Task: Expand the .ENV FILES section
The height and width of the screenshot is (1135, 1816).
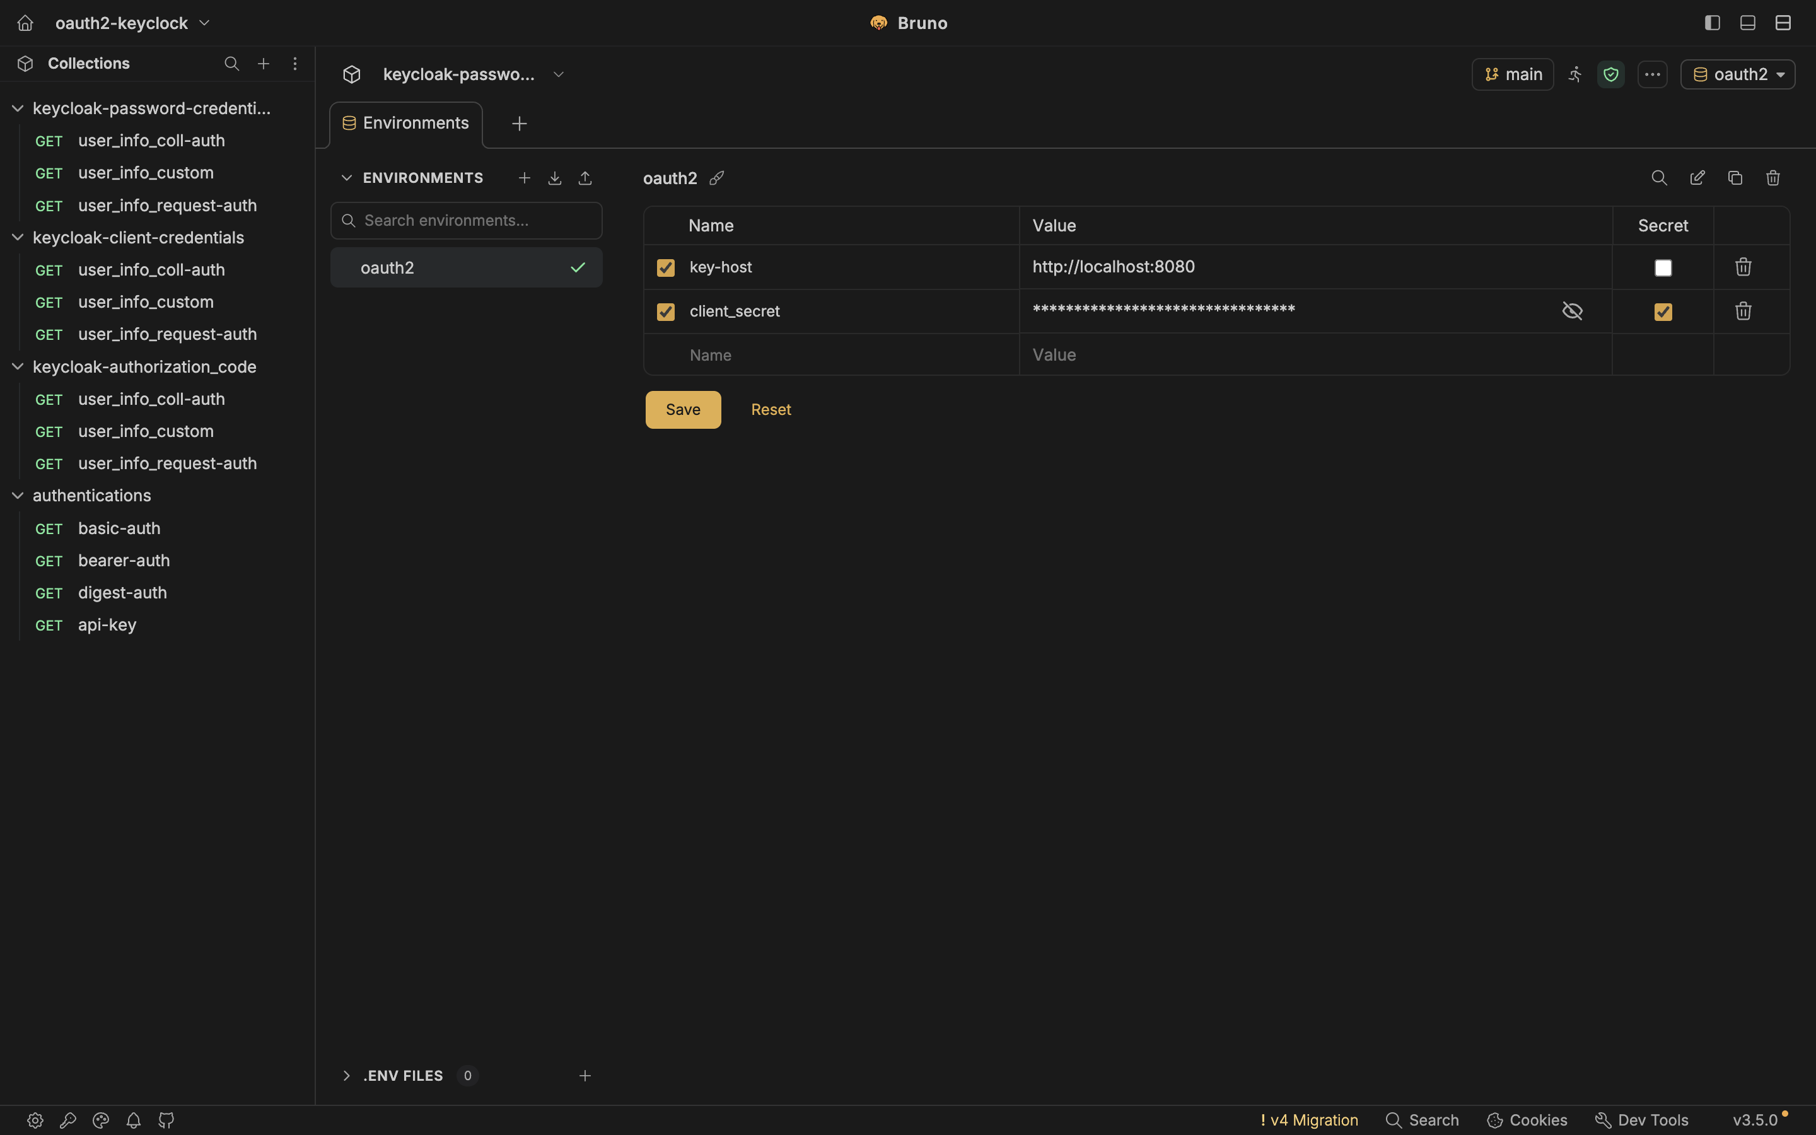Action: click(347, 1076)
